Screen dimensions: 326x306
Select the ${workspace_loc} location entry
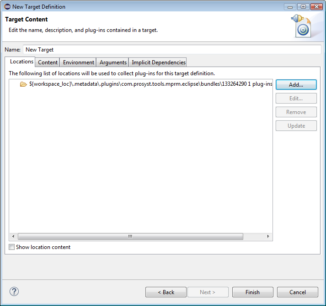pos(146,84)
